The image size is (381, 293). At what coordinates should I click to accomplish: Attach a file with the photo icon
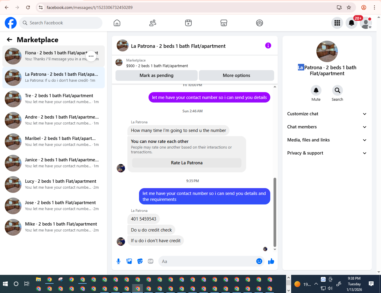point(129,261)
